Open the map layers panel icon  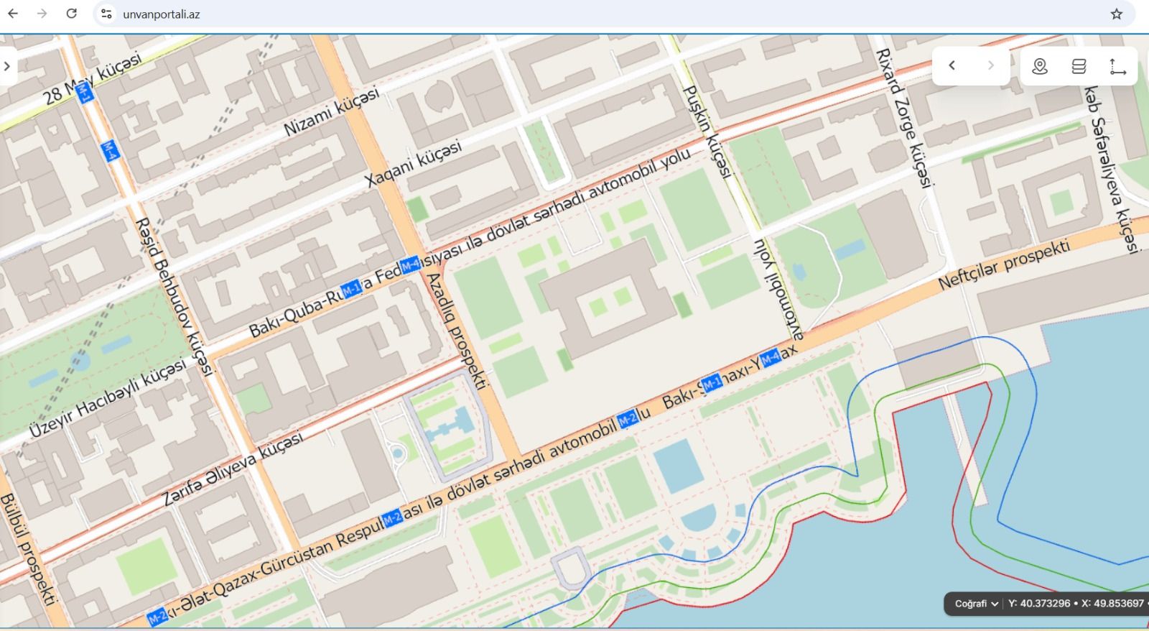point(1079,66)
